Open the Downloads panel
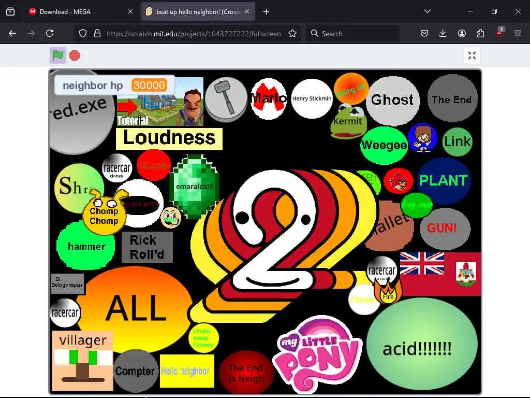 point(443,33)
